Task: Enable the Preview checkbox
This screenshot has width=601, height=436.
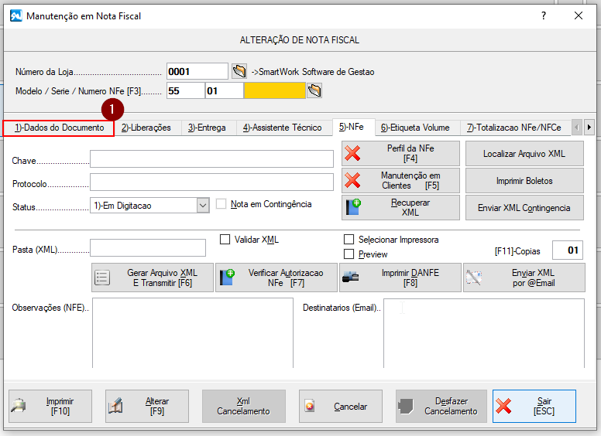Action: (349, 254)
